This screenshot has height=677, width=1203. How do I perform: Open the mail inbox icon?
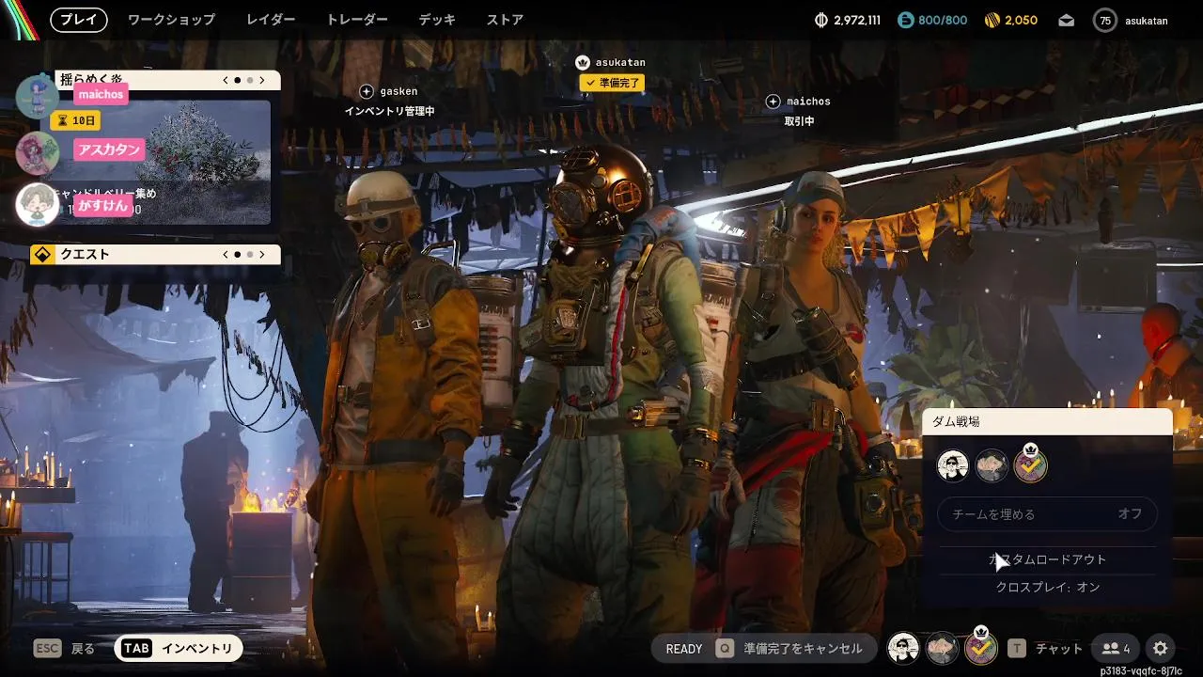point(1066,20)
